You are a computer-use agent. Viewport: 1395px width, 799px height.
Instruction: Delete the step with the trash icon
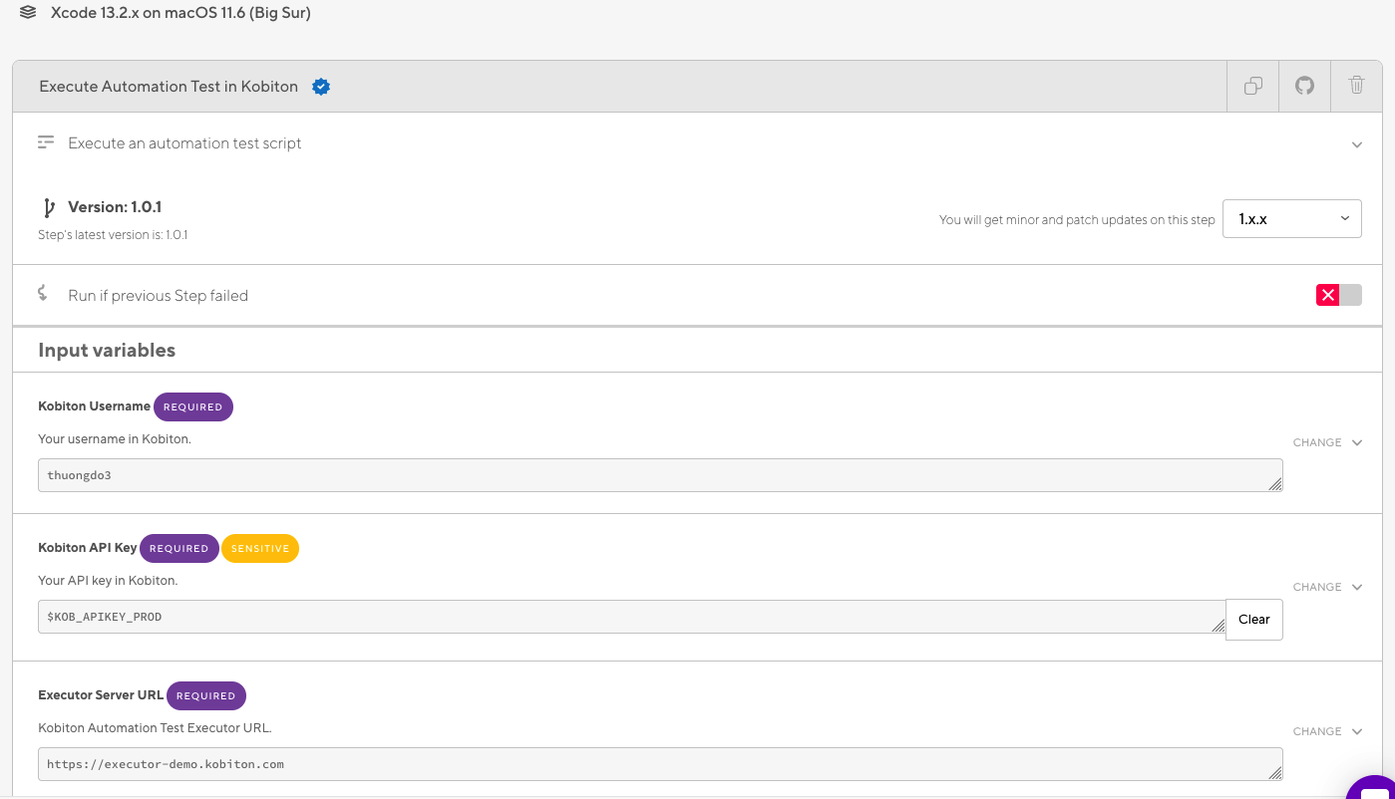click(x=1356, y=86)
